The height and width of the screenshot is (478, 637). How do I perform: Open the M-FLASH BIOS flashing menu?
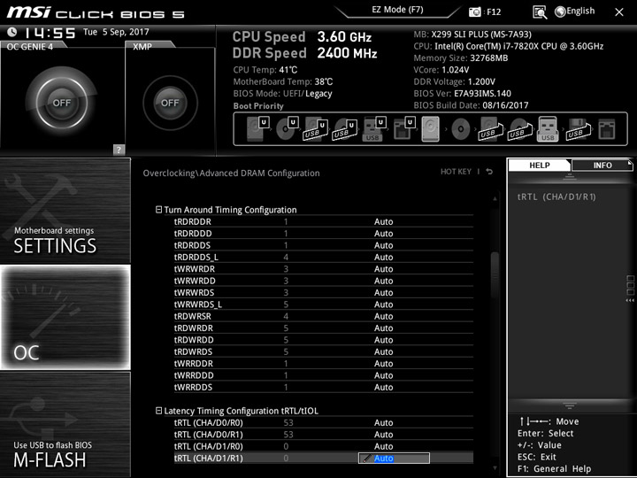click(x=65, y=424)
